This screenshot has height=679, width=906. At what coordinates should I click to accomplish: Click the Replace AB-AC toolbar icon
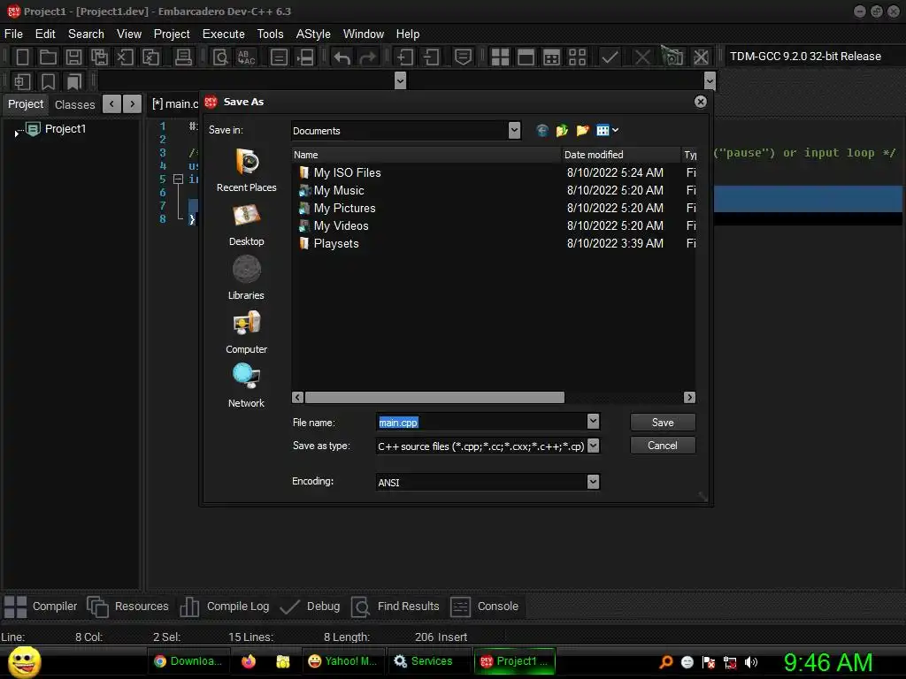pyautogui.click(x=247, y=57)
